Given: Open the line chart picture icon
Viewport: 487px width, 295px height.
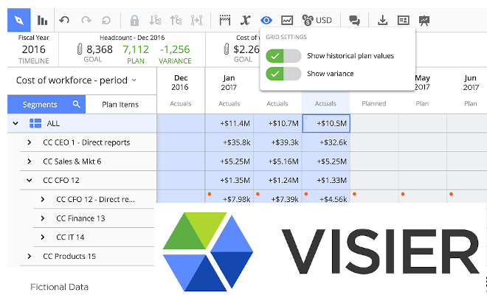Looking at the screenshot, I should 287,21.
